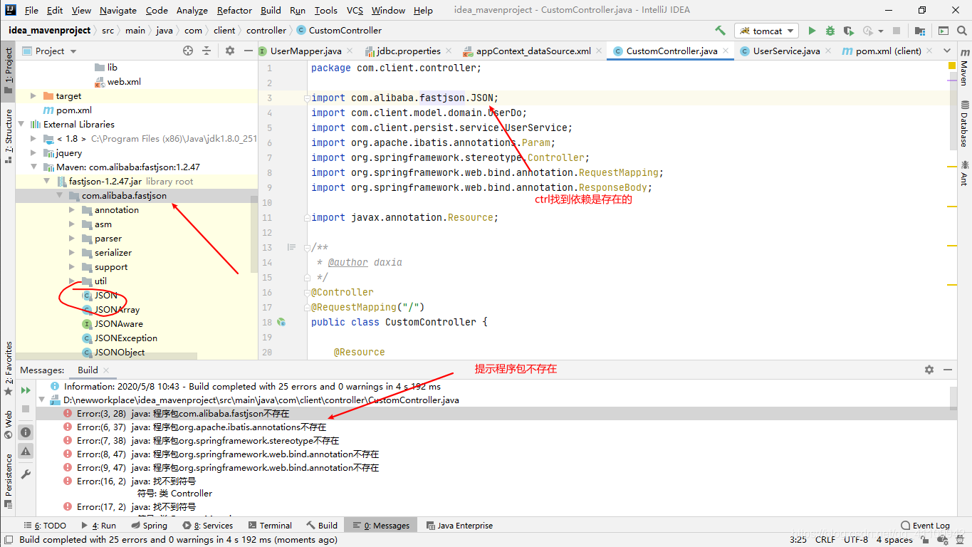Open Project panel settings gear
The image size is (972, 547).
[229, 51]
